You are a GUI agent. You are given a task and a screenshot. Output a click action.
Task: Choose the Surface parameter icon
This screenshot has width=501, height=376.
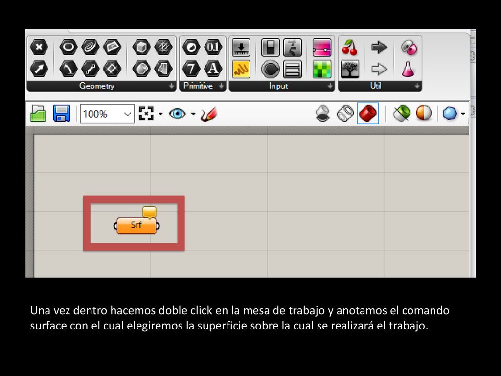(163, 69)
